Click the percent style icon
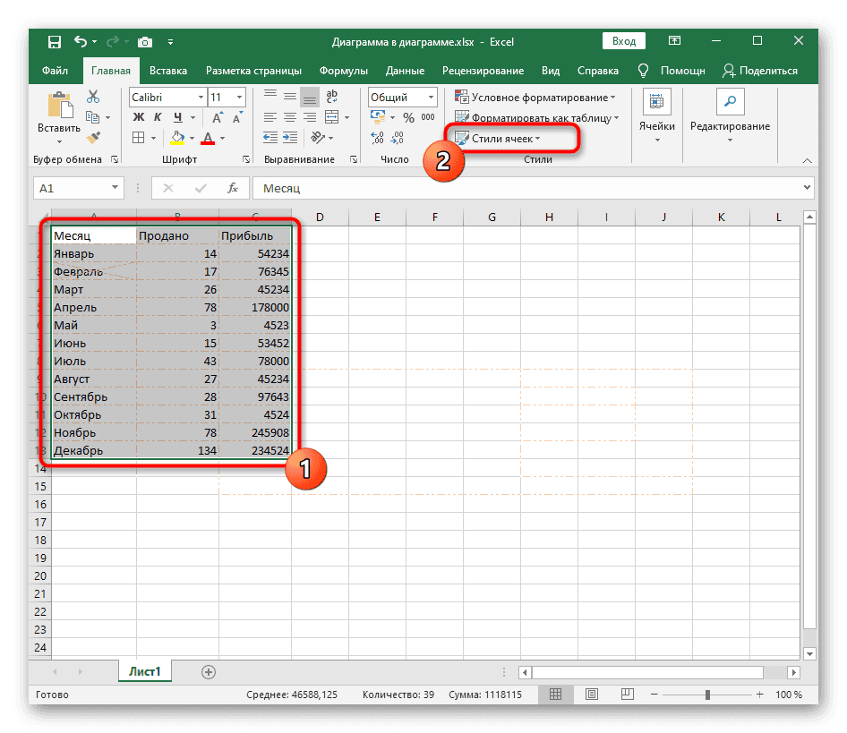 click(408, 117)
